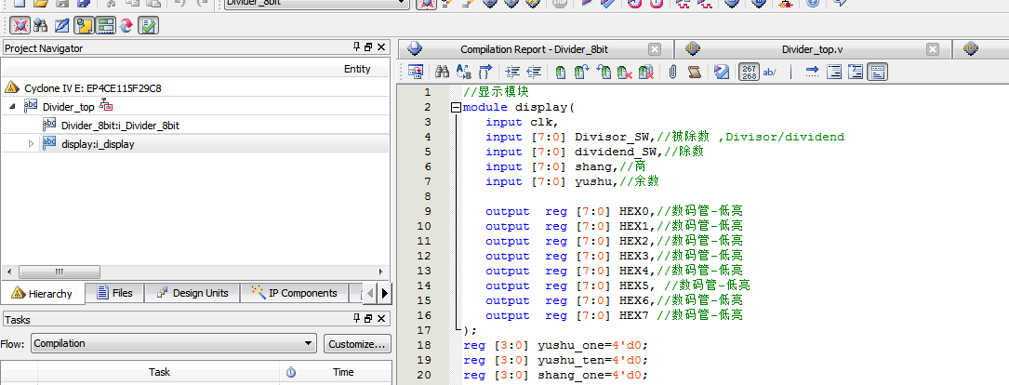Viewport: 1009px width, 385px height.
Task: Click the Clear All Bookmarks icon
Action: (644, 72)
